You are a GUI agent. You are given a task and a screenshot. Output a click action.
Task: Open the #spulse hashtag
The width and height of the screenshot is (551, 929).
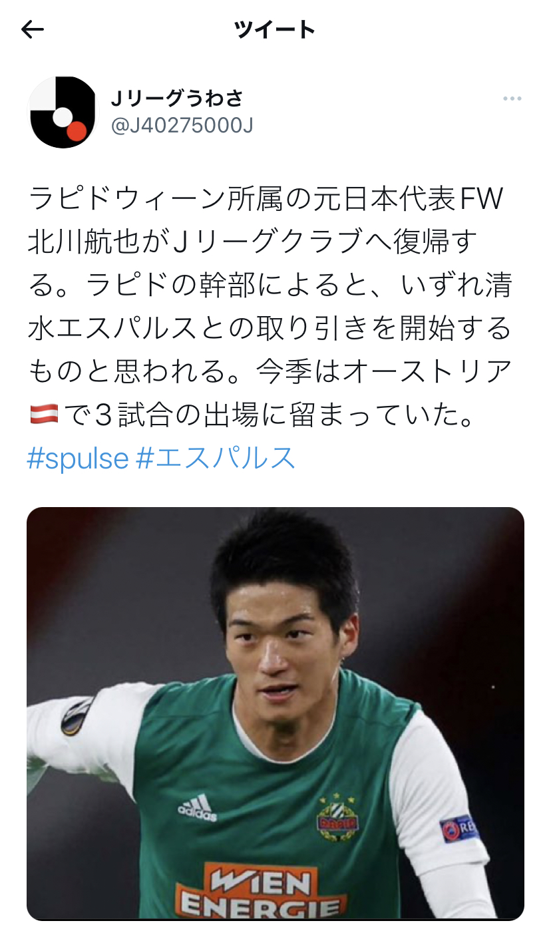click(78, 458)
